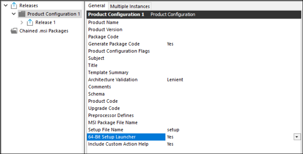Viewport: 303px width, 154px height.
Task: Select the Release 1 tree item
Action: click(45, 23)
